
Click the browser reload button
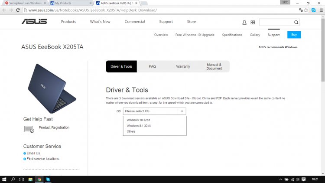(18, 10)
